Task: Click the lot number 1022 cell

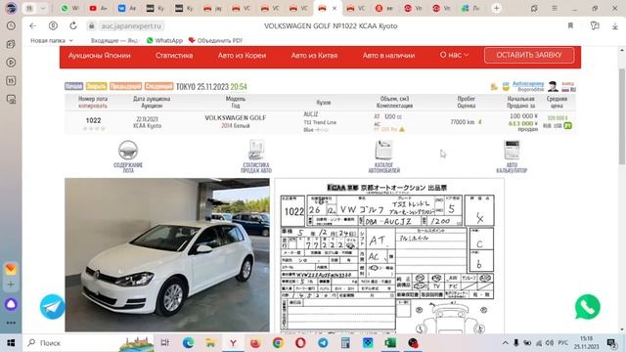Action: (x=93, y=120)
